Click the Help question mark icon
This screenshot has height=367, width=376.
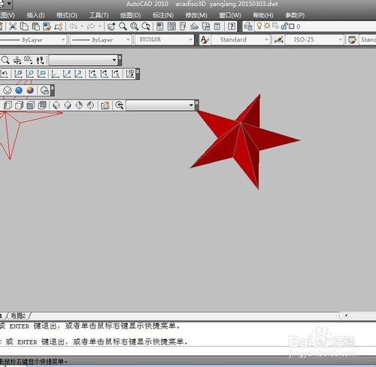point(232,26)
